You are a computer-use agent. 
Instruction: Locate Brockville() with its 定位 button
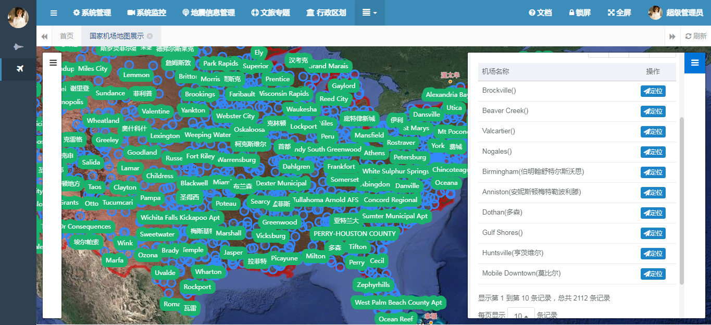pos(653,91)
